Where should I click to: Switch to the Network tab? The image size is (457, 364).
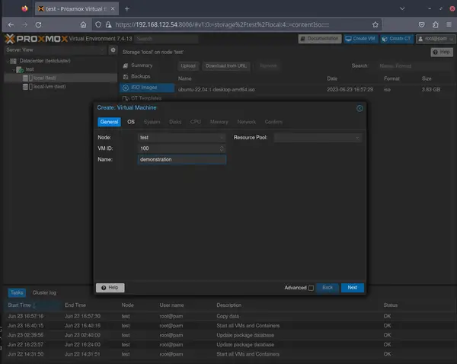tap(247, 122)
